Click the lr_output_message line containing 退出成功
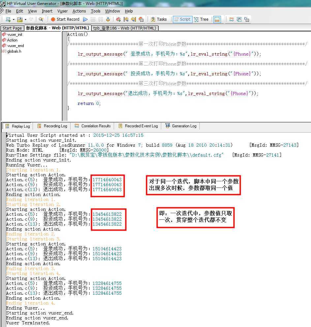The height and width of the screenshot is (327, 311). tap(168, 93)
